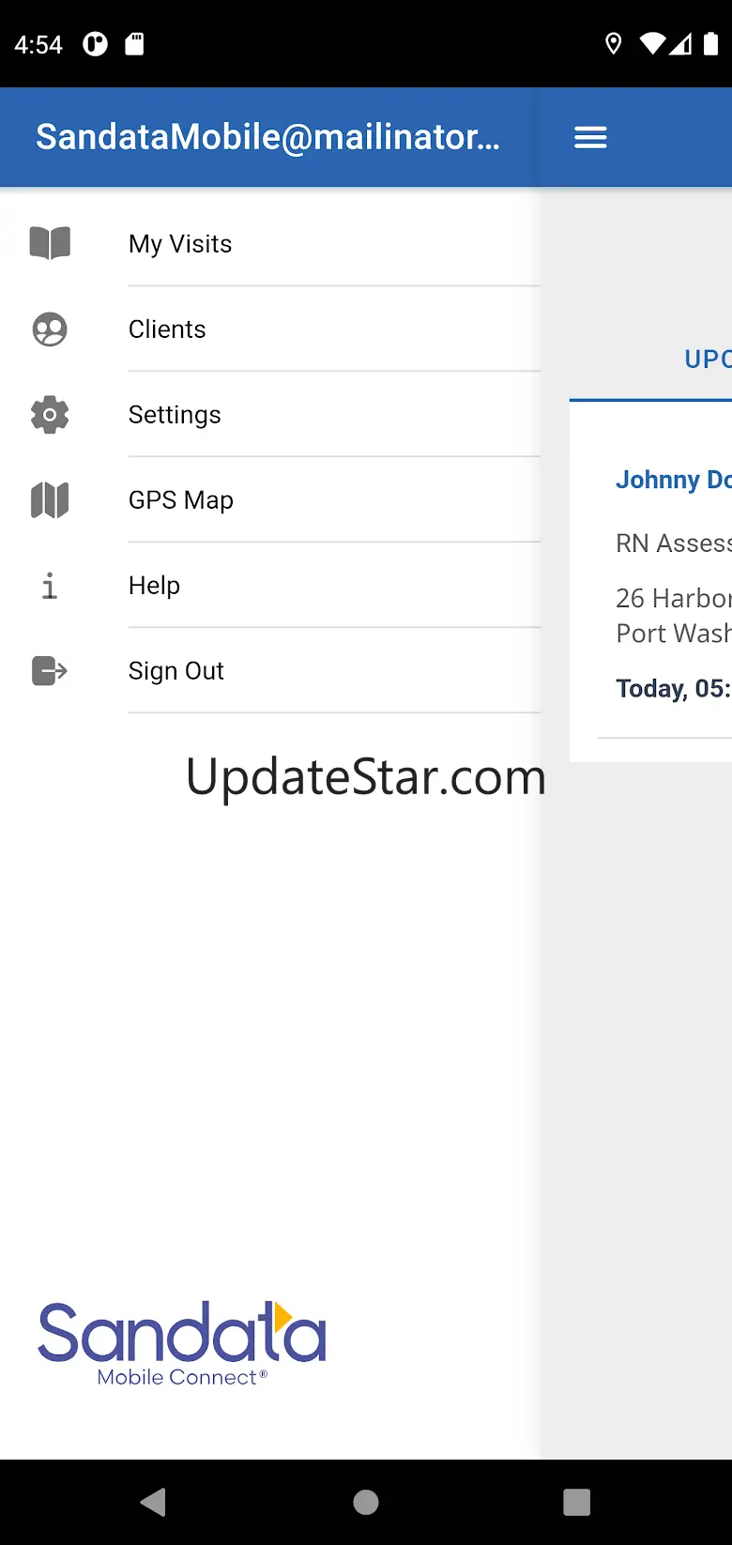
Task: Tap the Android recent apps button
Action: tap(577, 1502)
